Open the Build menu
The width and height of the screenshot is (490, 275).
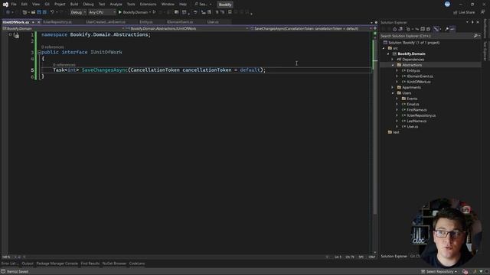click(74, 5)
